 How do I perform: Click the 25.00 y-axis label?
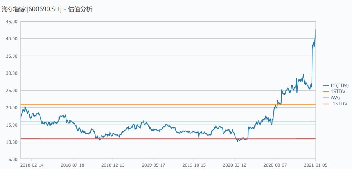[x=12, y=91]
